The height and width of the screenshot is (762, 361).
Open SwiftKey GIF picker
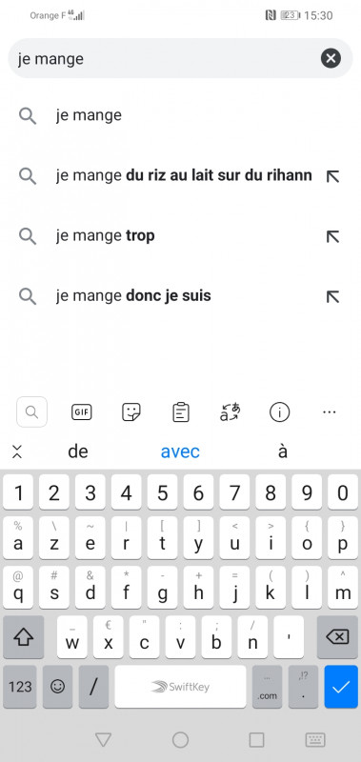click(81, 412)
